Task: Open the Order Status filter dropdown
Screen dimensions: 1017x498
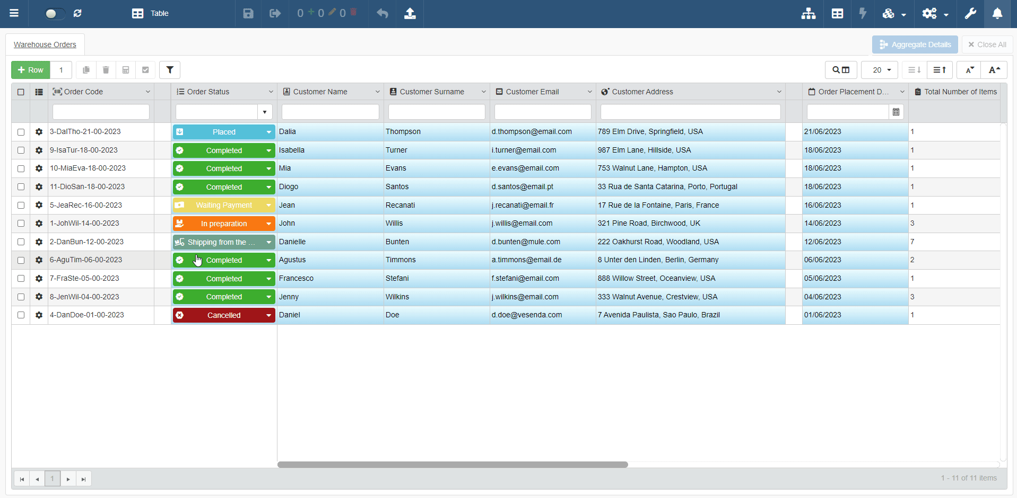Action: tap(265, 112)
